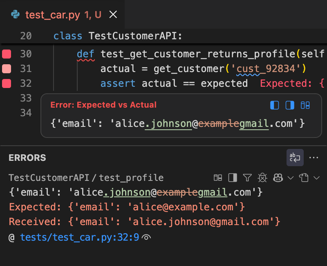Open the test_car.py editor tab

point(63,15)
